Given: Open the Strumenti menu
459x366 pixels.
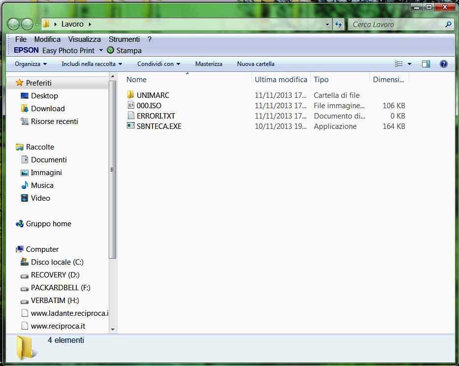Looking at the screenshot, I should click(124, 39).
